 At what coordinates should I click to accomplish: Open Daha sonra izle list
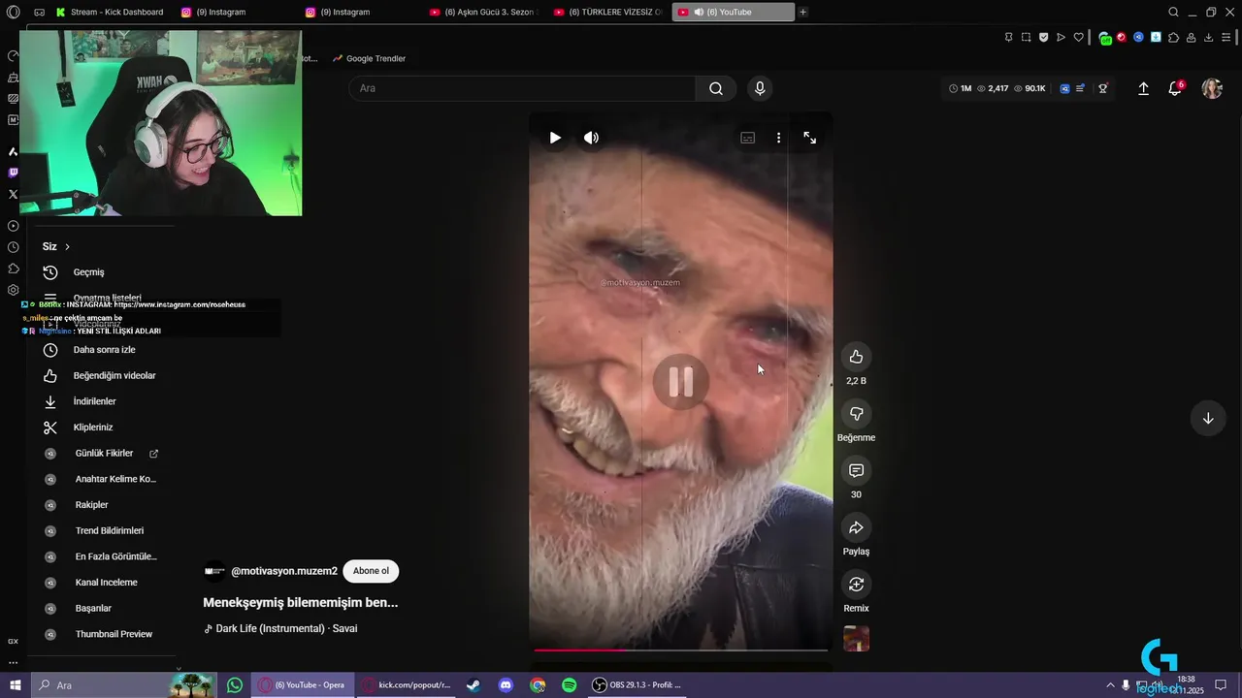point(102,350)
